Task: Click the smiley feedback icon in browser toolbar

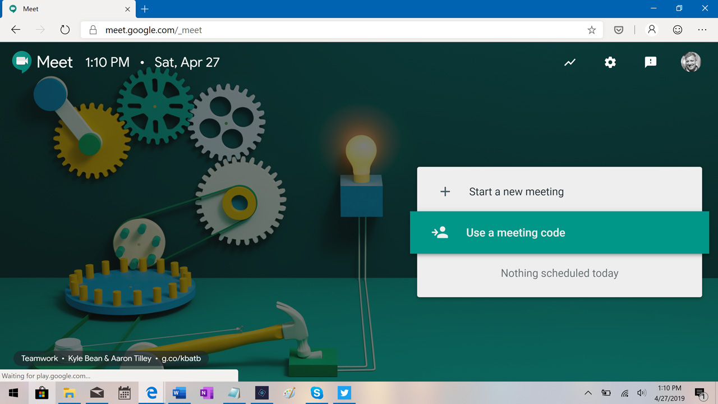Action: [678, 30]
